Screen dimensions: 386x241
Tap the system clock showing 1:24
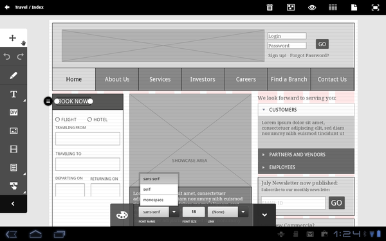coord(347,234)
